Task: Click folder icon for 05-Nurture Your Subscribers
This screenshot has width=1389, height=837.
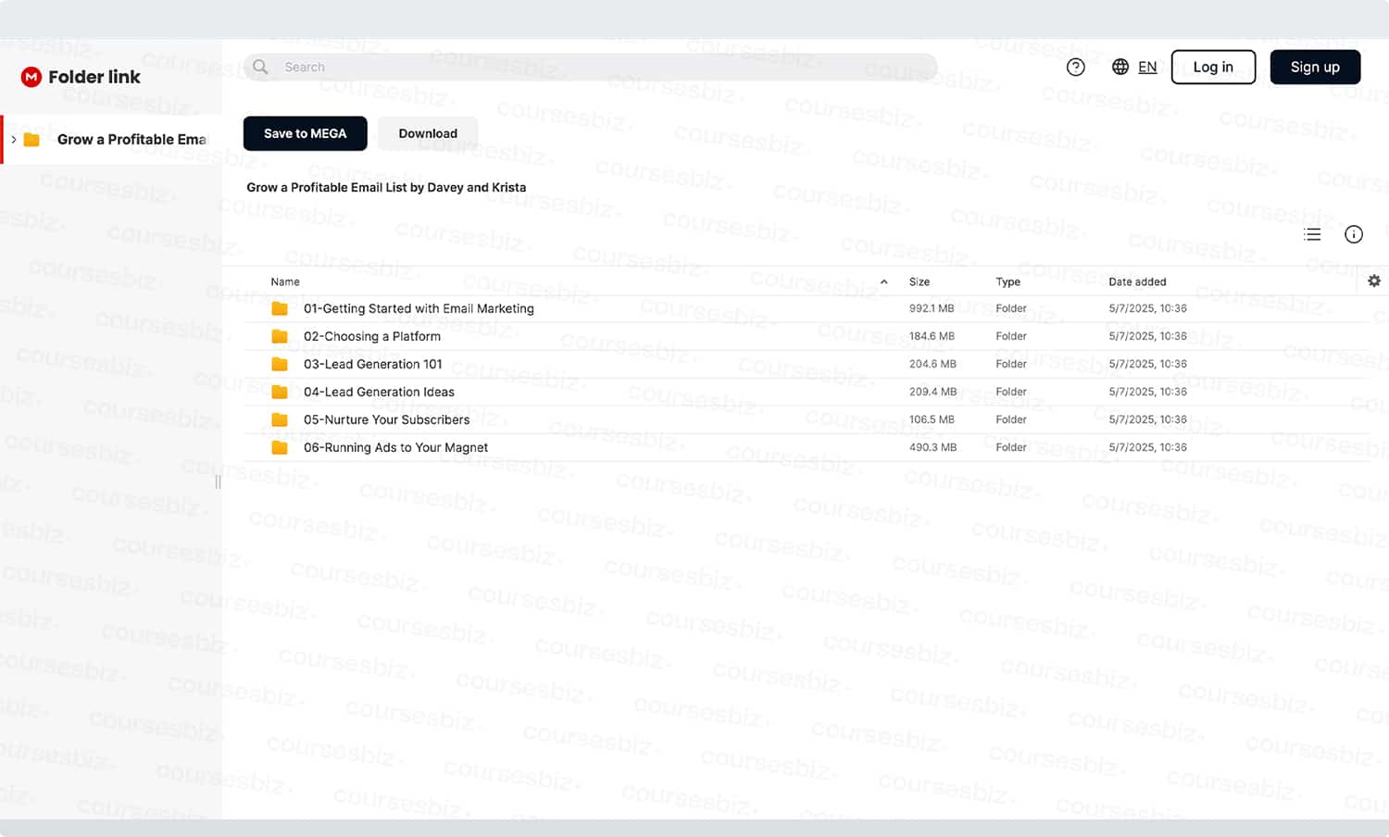Action: 280,419
